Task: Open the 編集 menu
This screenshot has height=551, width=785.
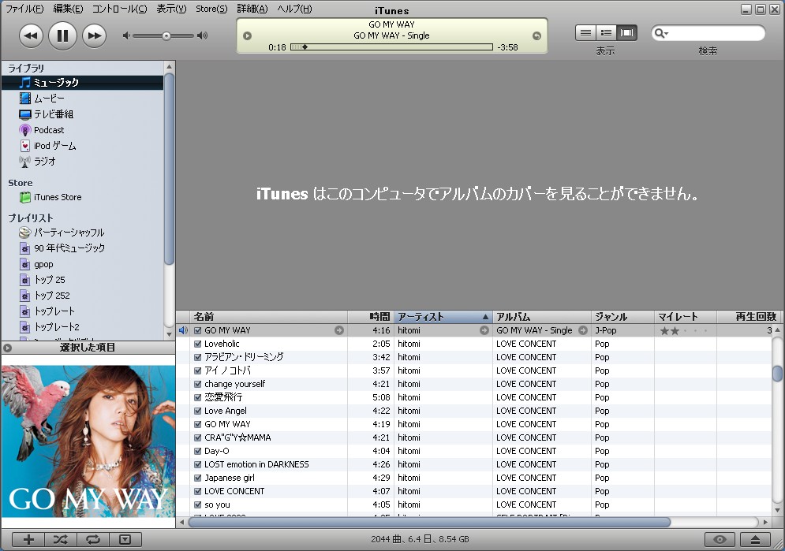Action: (68, 9)
